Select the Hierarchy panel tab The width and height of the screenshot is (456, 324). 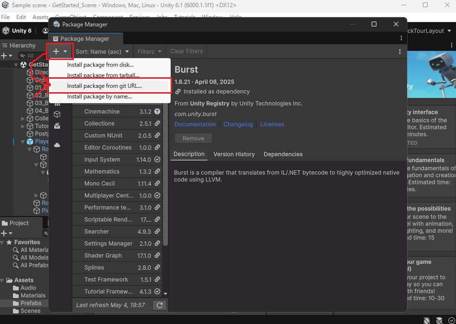click(19, 46)
